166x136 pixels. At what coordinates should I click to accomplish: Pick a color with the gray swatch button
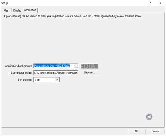pos(90,66)
